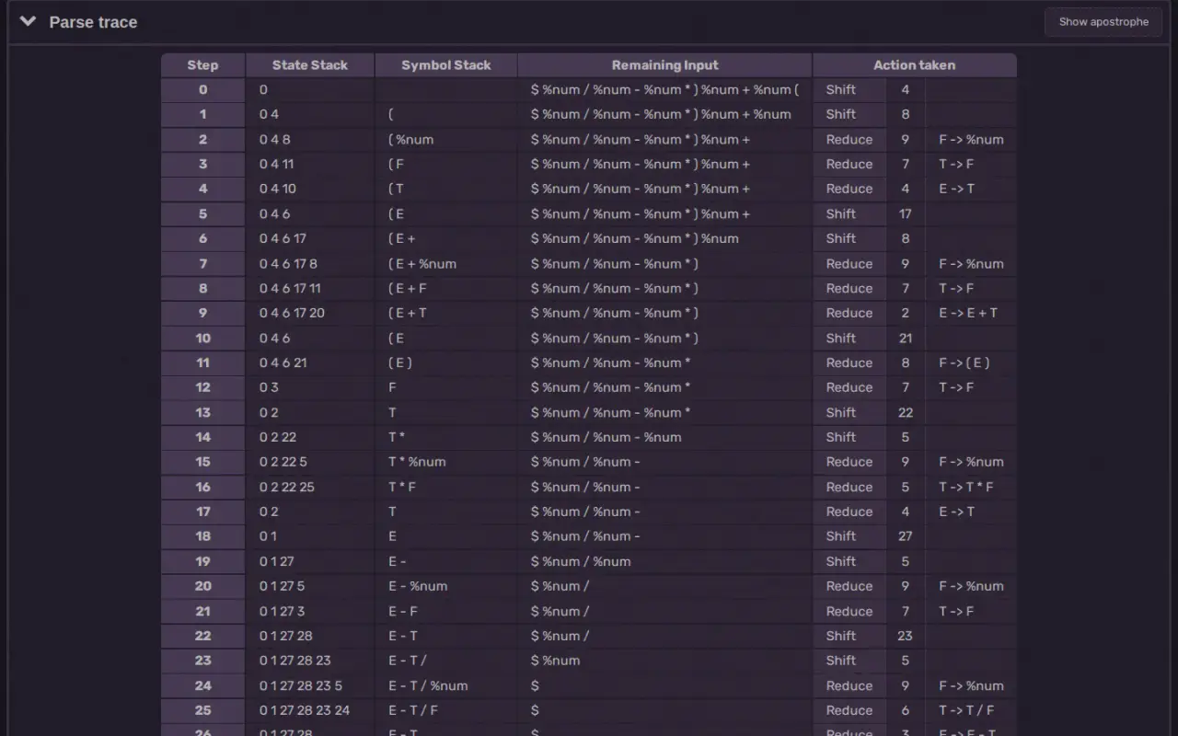
Task: Click symbol stack cell '( E + T'
Action: pos(446,313)
